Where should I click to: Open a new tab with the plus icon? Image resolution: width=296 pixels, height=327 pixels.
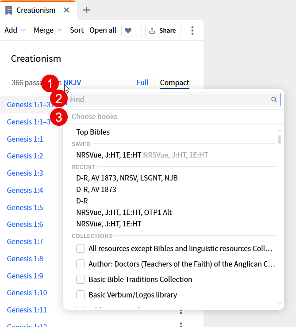86,10
